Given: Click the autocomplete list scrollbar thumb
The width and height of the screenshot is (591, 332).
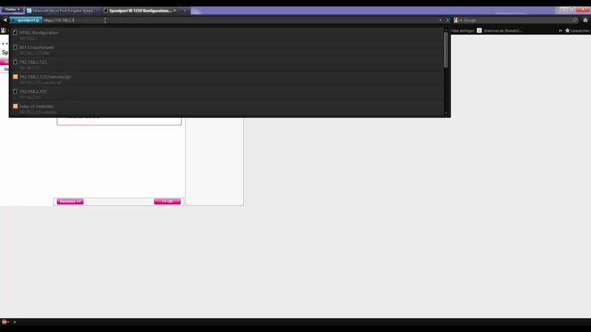Looking at the screenshot, I should 446,50.
